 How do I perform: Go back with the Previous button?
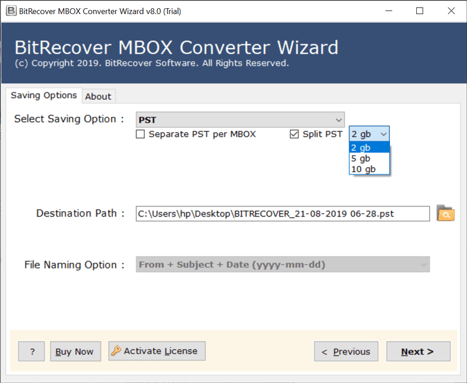coord(346,351)
